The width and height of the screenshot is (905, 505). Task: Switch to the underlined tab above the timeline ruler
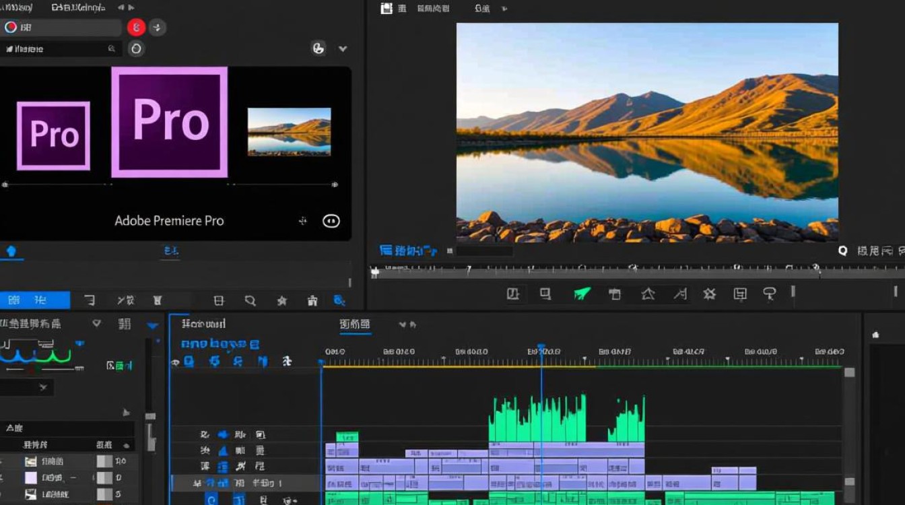[355, 325]
